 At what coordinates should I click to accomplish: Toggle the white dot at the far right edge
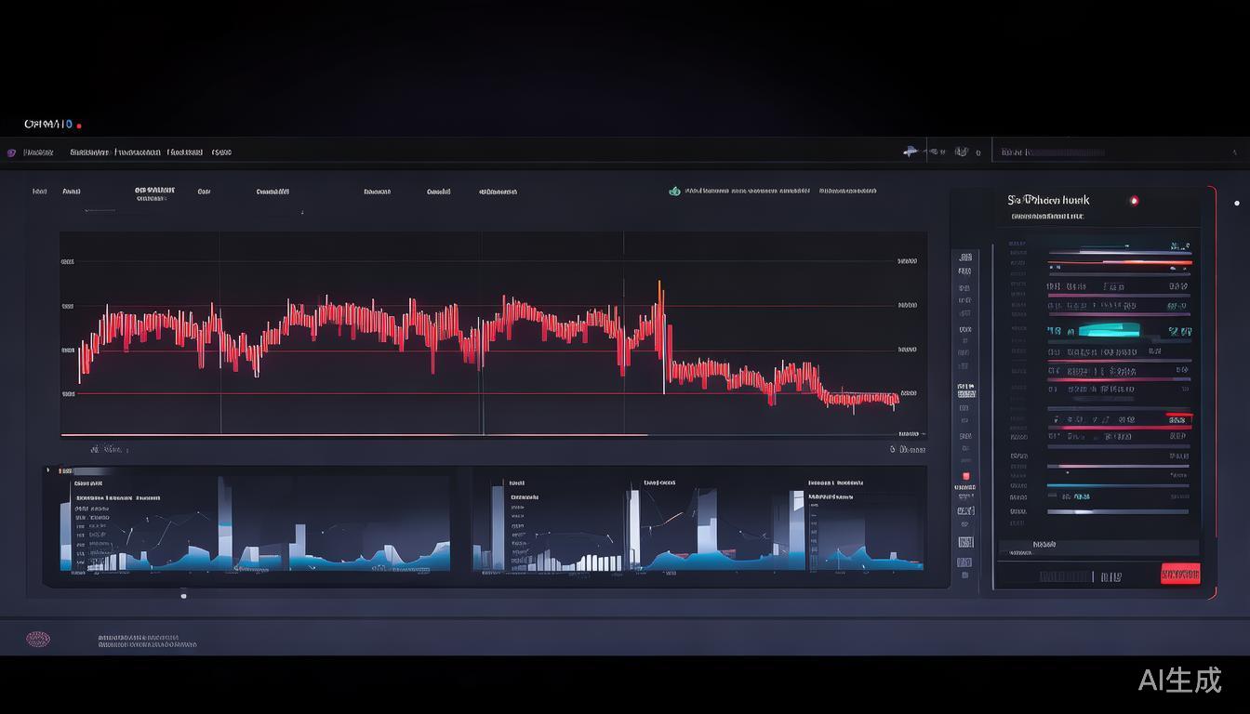click(x=1236, y=203)
